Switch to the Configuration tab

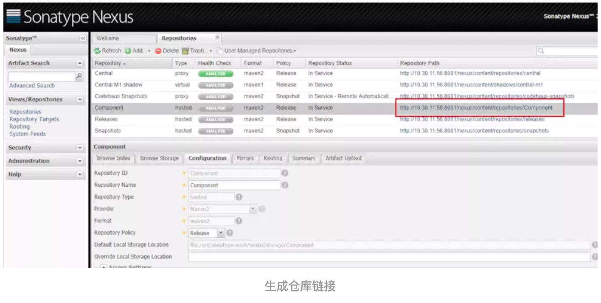coord(208,158)
